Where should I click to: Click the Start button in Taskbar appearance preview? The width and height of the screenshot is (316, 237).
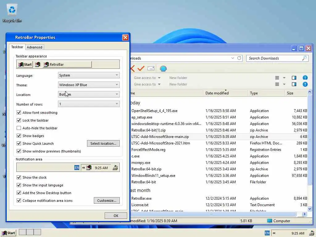click(x=25, y=64)
